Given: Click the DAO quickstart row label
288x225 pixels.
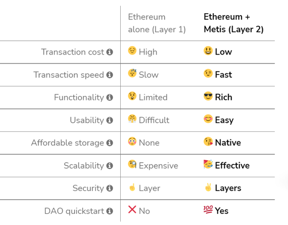Looking at the screenshot, I should pyautogui.click(x=74, y=211).
